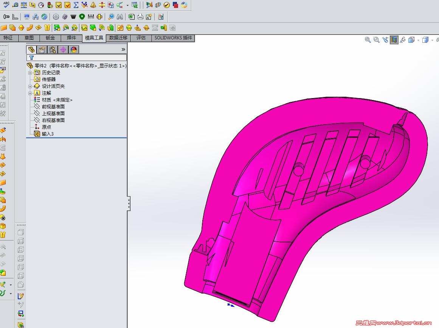Open the SOLIDWORKS 插件 tab
This screenshot has width=439, height=328.
click(x=173, y=38)
